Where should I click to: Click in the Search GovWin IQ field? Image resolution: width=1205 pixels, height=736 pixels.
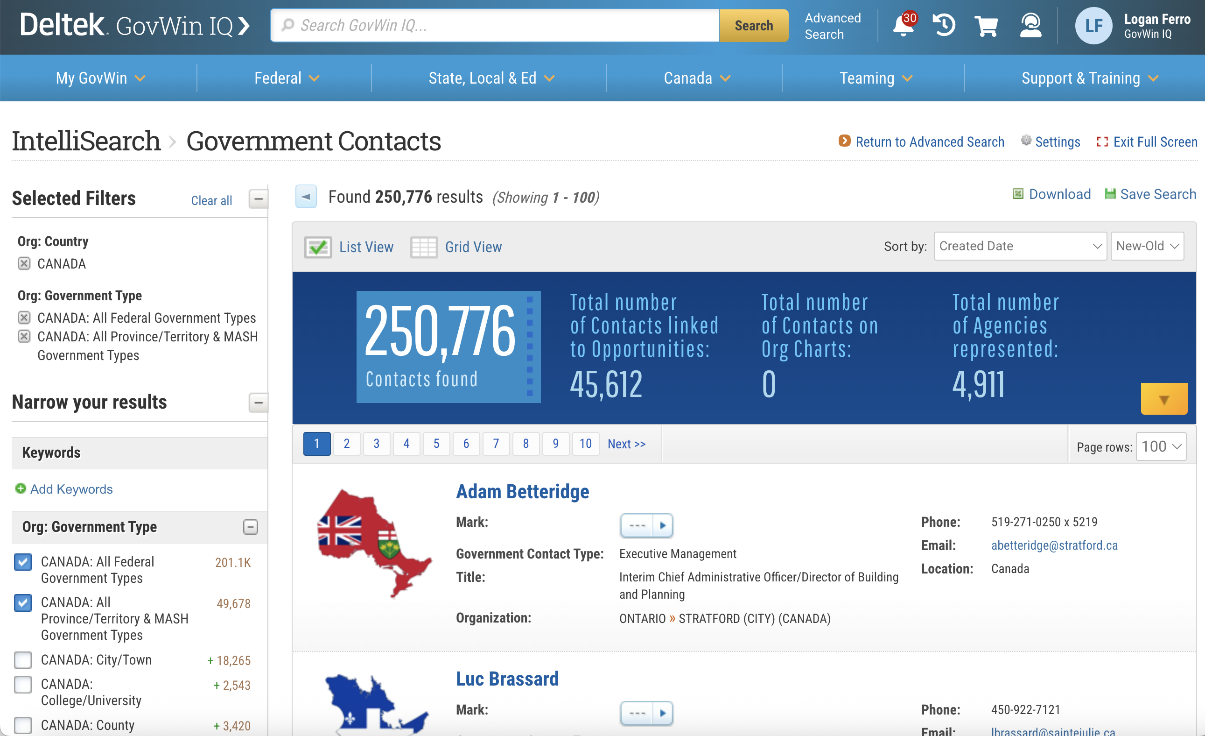click(x=495, y=25)
